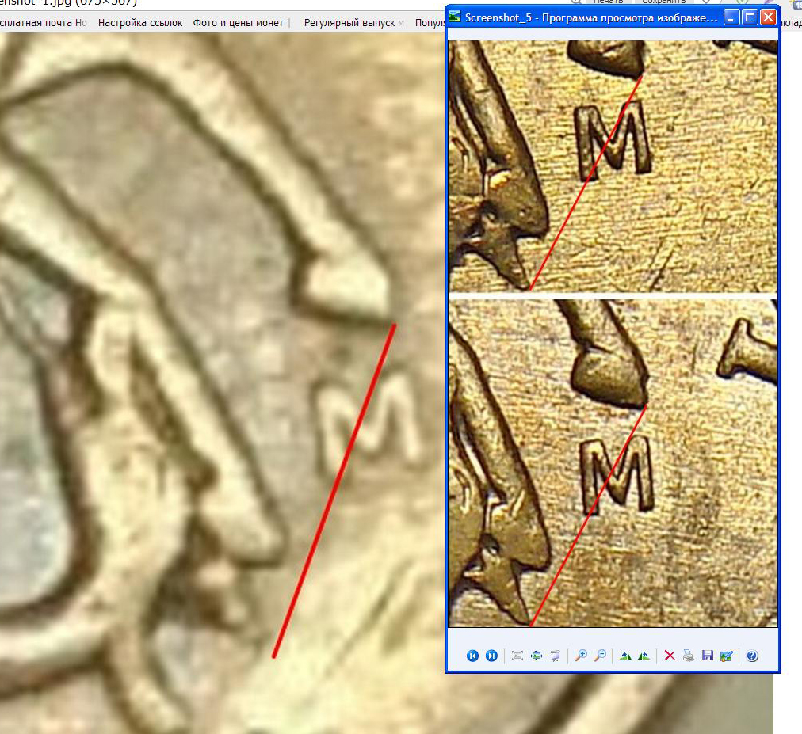Viewport: 802px width, 734px height.
Task: Delete the image with the red X
Action: 670,656
